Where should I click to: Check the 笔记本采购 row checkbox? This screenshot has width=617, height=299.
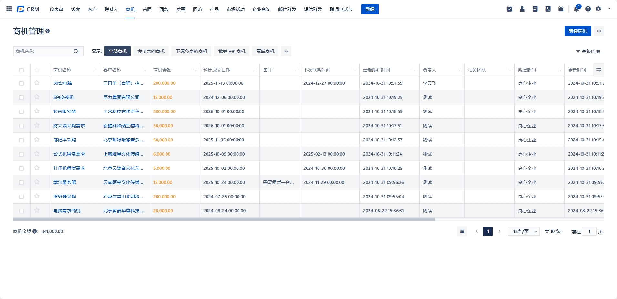pos(21,140)
